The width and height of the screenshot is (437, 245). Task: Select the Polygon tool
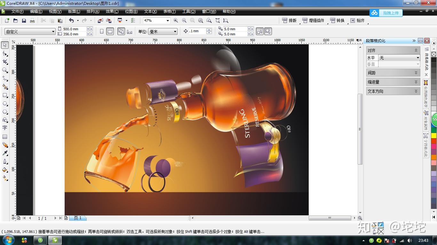(x=5, y=112)
